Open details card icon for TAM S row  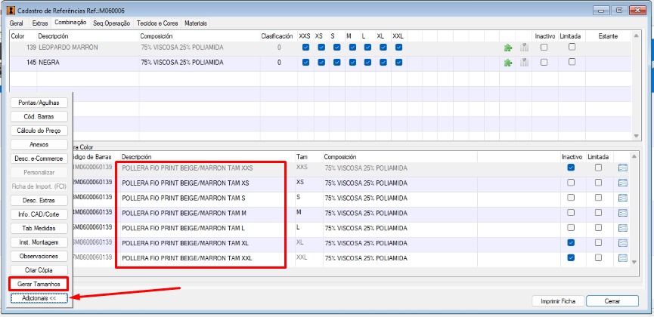tap(623, 198)
